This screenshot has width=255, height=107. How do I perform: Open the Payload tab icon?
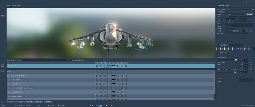(x=222, y=49)
